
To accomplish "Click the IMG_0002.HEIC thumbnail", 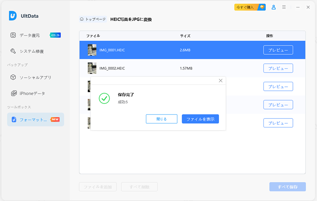I will coord(92,68).
